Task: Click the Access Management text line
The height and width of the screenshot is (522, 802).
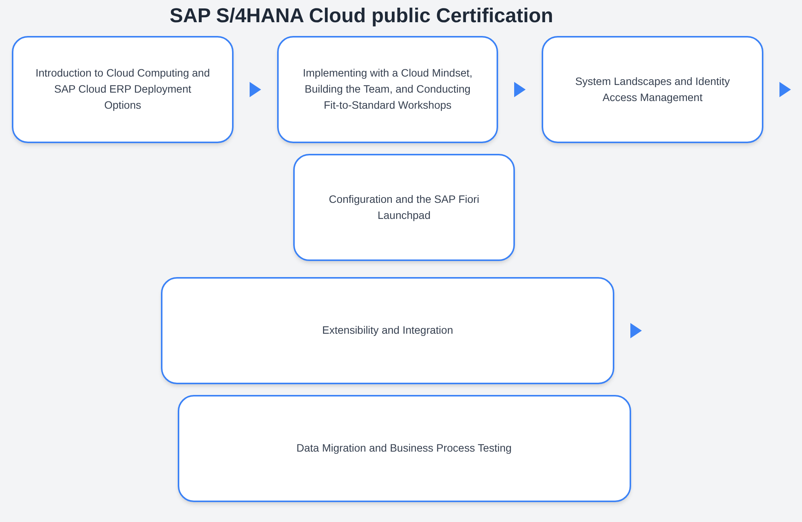Action: point(652,98)
